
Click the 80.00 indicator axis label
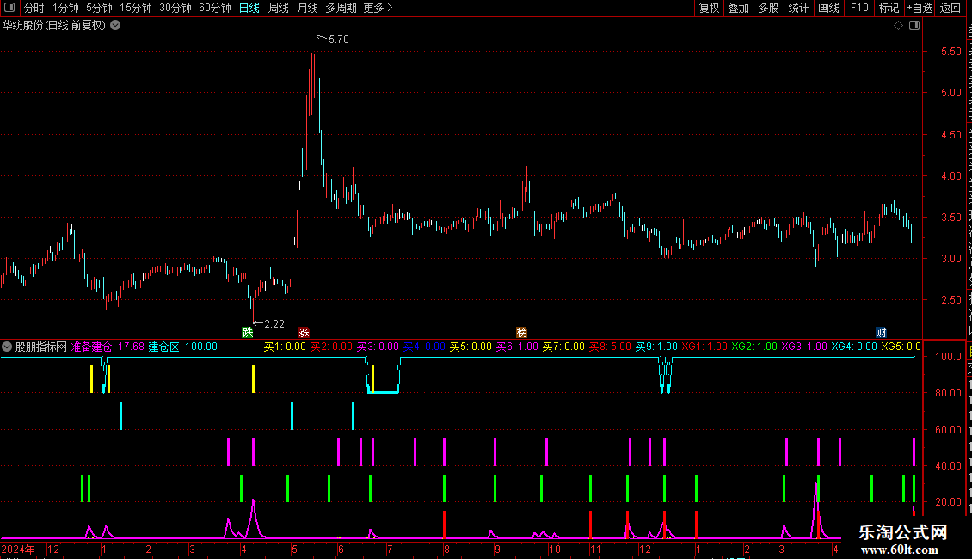(948, 393)
